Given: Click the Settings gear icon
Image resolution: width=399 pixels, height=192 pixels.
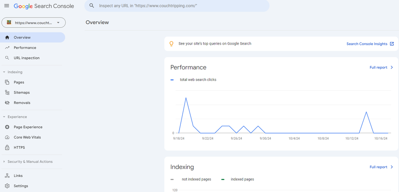Looking at the screenshot, I should (x=7, y=186).
